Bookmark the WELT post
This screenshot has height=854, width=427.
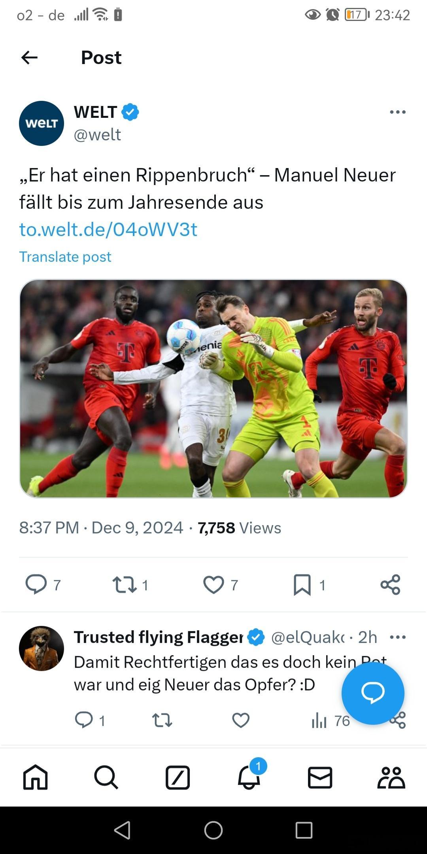[302, 585]
